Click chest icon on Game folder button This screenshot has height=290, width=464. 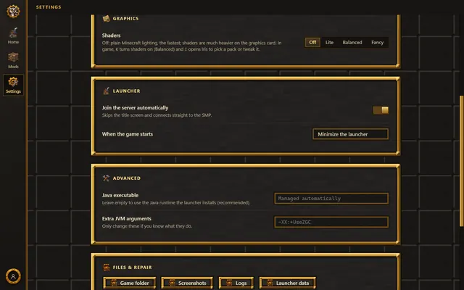[114, 283]
